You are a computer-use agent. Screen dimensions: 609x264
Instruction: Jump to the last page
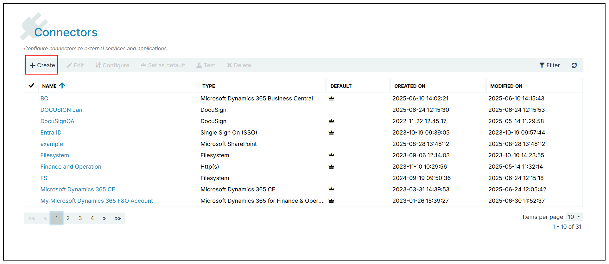tap(118, 218)
